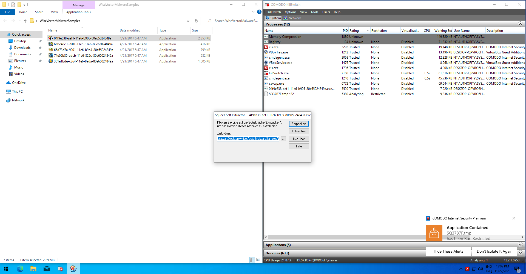Click the Zielordner path field

pyautogui.click(x=248, y=139)
